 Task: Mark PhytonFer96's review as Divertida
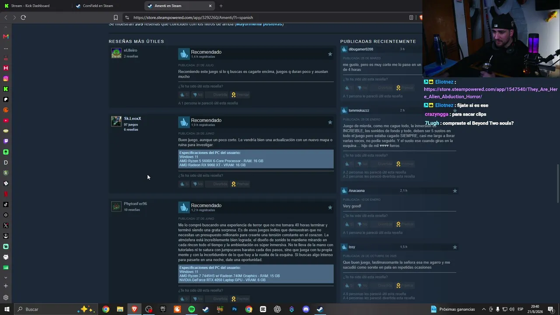click(218, 299)
